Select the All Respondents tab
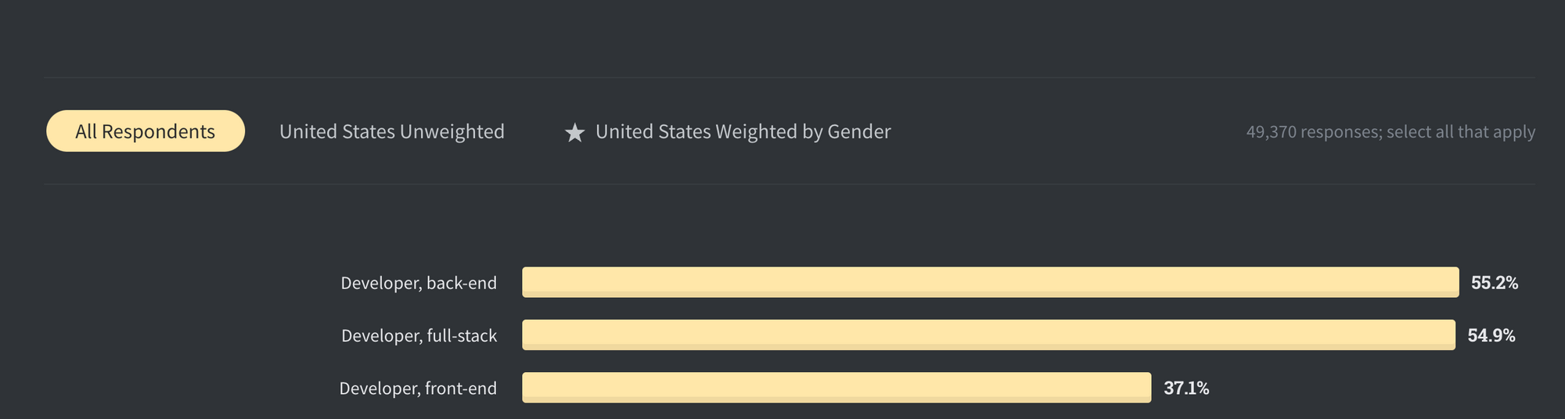 pos(146,131)
